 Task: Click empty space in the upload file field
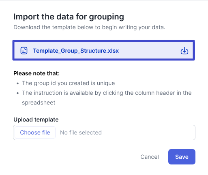(x=148, y=132)
